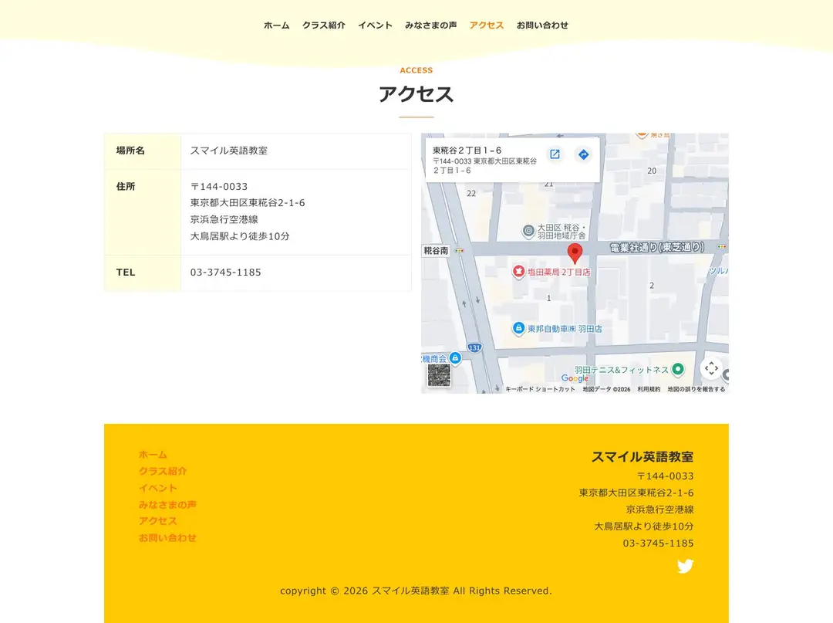The height and width of the screenshot is (623, 833).
Task: Select スマイル英語教室 in the 場所名 row
Action: pyautogui.click(x=229, y=151)
